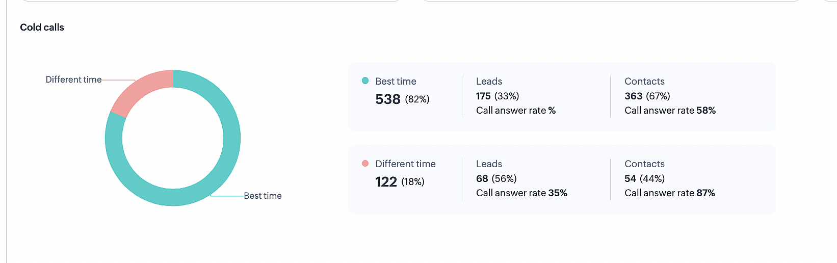Click the Call answer rate 87% text
Screen dimensions: 837x263
[x=669, y=193]
